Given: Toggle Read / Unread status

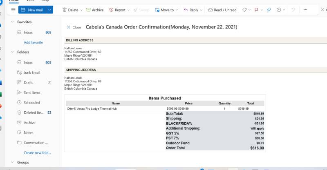Looking at the screenshot, I should click(x=222, y=10).
